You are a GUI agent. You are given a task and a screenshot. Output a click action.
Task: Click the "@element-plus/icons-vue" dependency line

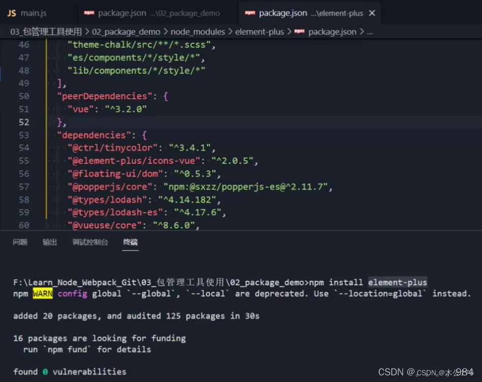(163, 161)
